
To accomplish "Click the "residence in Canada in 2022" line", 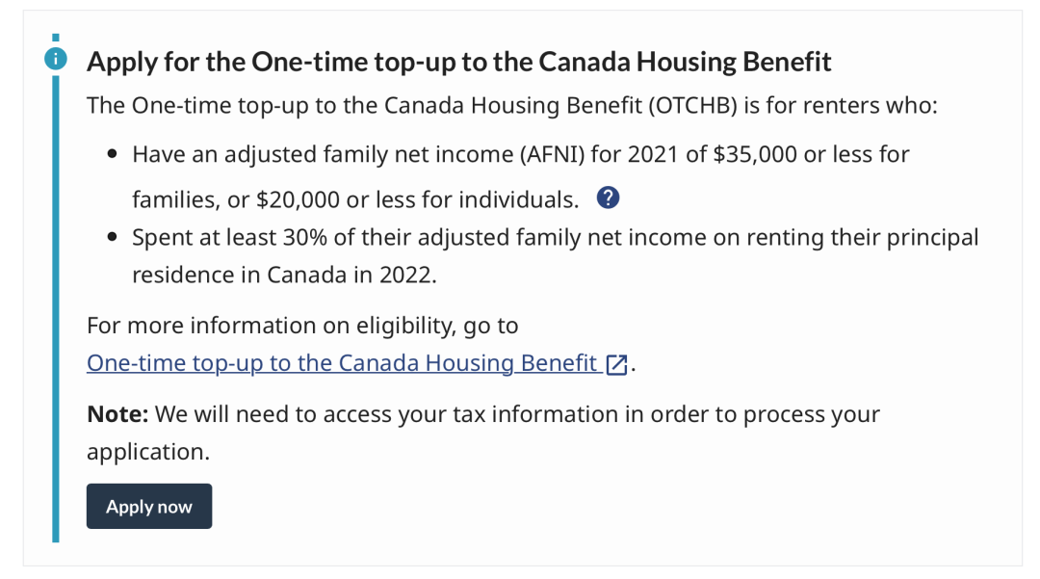I will coord(284,275).
